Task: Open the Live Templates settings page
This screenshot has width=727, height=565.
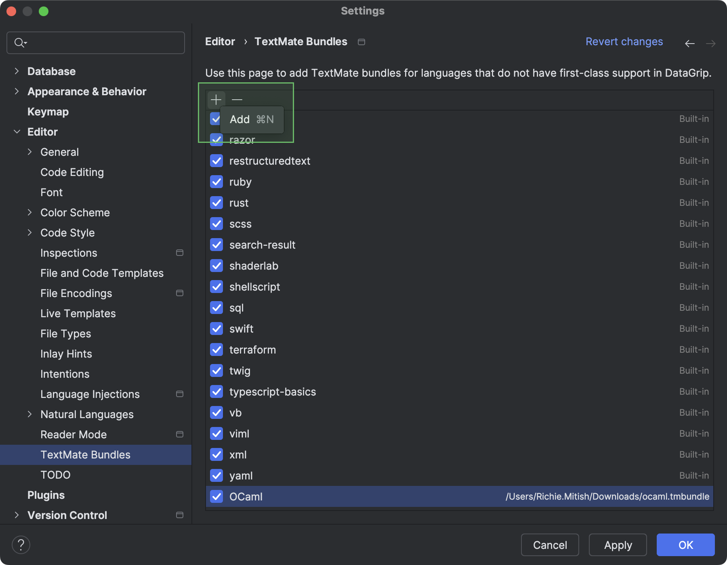Action: [78, 313]
